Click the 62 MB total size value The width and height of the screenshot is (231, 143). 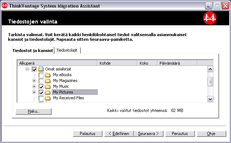click(177, 110)
